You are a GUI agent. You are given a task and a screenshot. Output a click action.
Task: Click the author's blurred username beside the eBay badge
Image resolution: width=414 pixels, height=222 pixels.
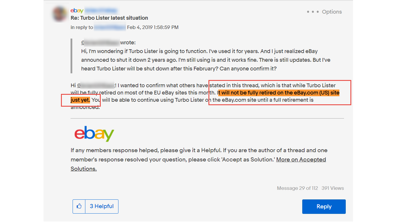coord(102,11)
